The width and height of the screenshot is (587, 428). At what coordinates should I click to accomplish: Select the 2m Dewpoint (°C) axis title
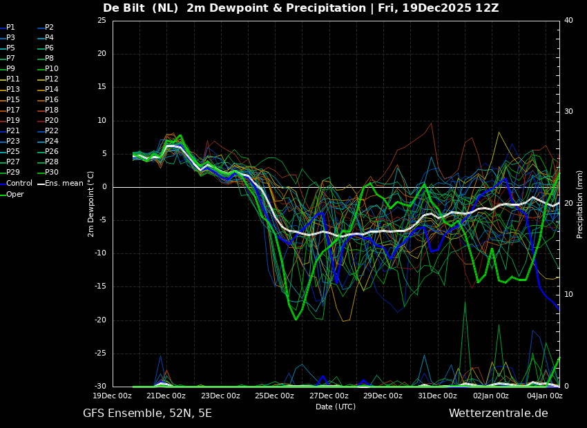point(90,204)
